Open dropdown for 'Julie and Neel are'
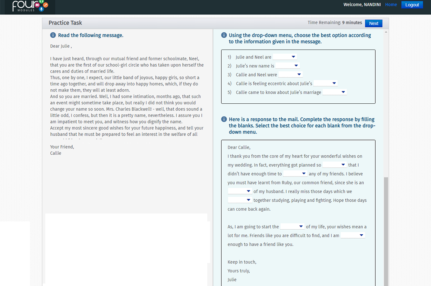 (x=285, y=57)
